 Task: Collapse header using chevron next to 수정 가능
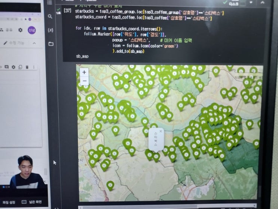point(34,43)
